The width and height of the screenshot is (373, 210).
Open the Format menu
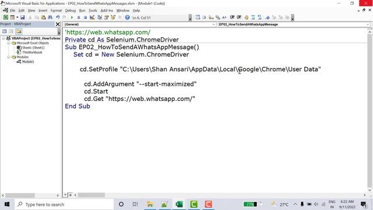(56, 10)
